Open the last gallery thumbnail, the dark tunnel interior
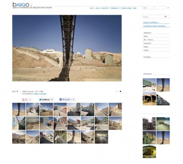The image size is (183, 164). pos(101,137)
